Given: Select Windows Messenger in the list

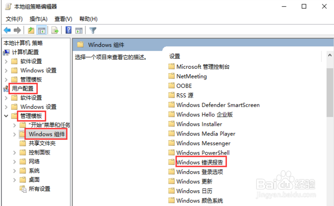Looking at the screenshot, I should point(203,143).
